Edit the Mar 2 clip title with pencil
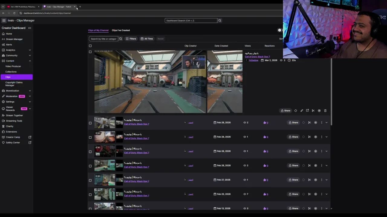 [x=301, y=111]
